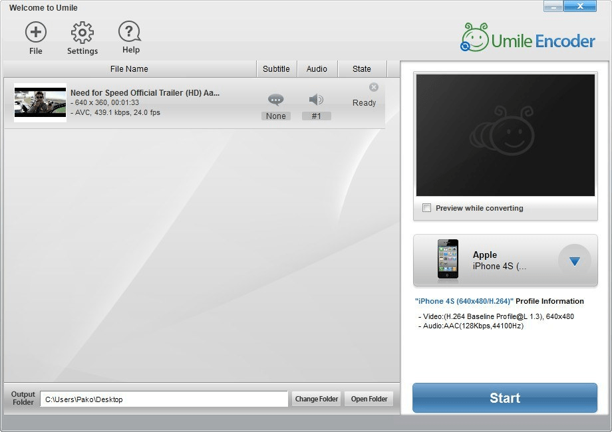Click the Video H.264 Baseline Profile line
Image resolution: width=612 pixels, height=432 pixels.
coord(496,316)
